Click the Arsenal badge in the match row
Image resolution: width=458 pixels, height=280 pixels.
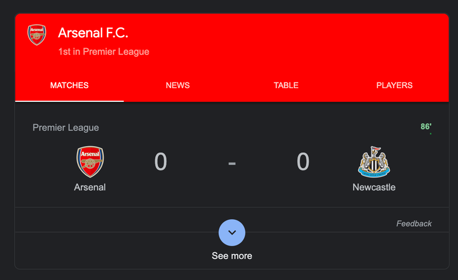(x=90, y=161)
